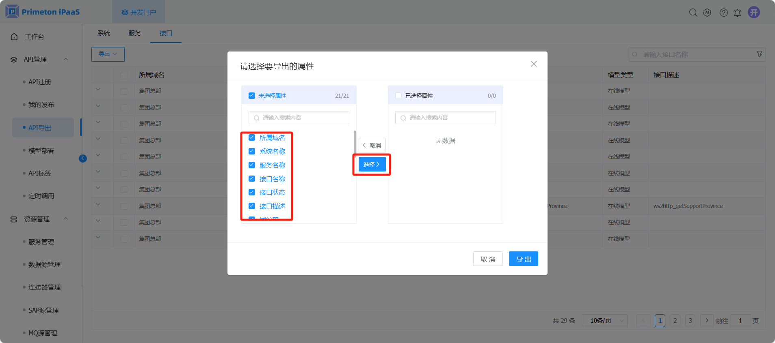Uncheck the 接口状态 attribute checkbox
The height and width of the screenshot is (343, 775).
point(252,192)
